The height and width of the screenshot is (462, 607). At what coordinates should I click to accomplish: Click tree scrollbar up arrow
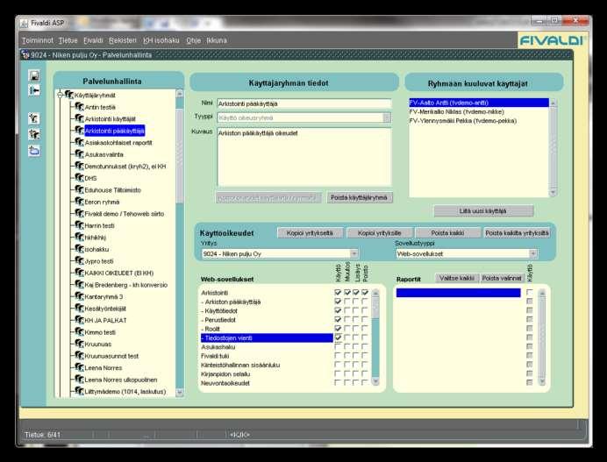[179, 93]
